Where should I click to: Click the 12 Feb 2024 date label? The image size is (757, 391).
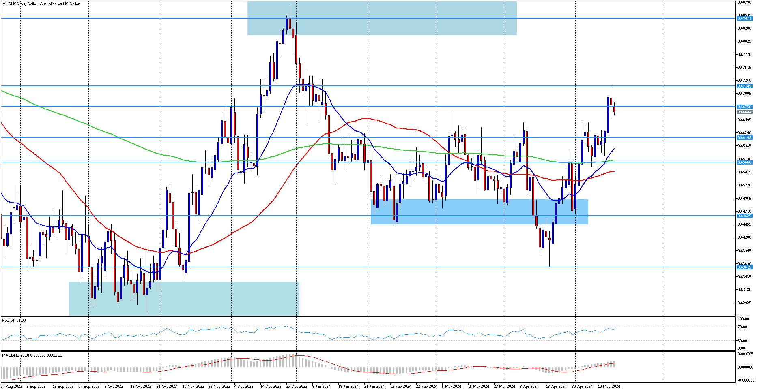click(401, 386)
